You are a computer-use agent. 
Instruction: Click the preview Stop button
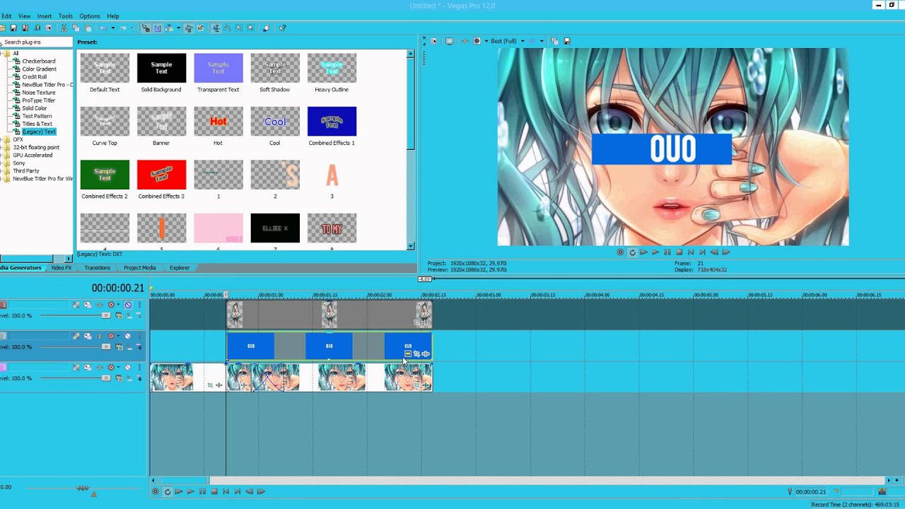679,252
